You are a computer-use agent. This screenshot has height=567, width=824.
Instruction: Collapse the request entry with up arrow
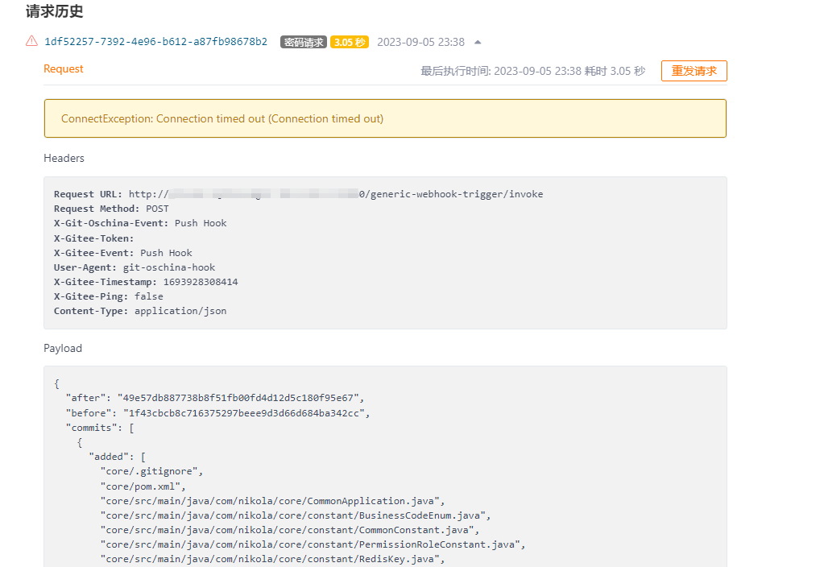[478, 42]
